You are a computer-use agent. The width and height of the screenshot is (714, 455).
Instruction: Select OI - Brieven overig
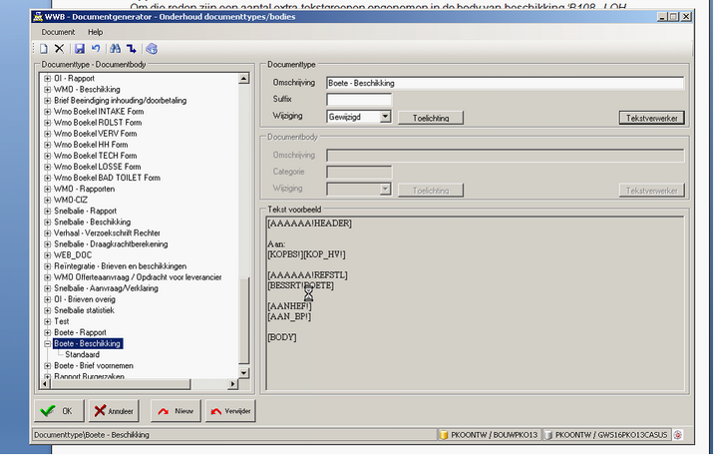[x=85, y=299]
